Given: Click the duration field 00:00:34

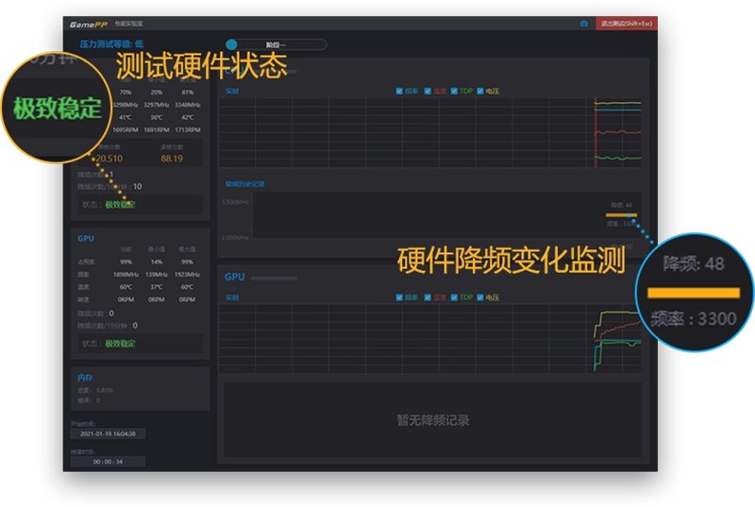Looking at the screenshot, I should click(108, 462).
